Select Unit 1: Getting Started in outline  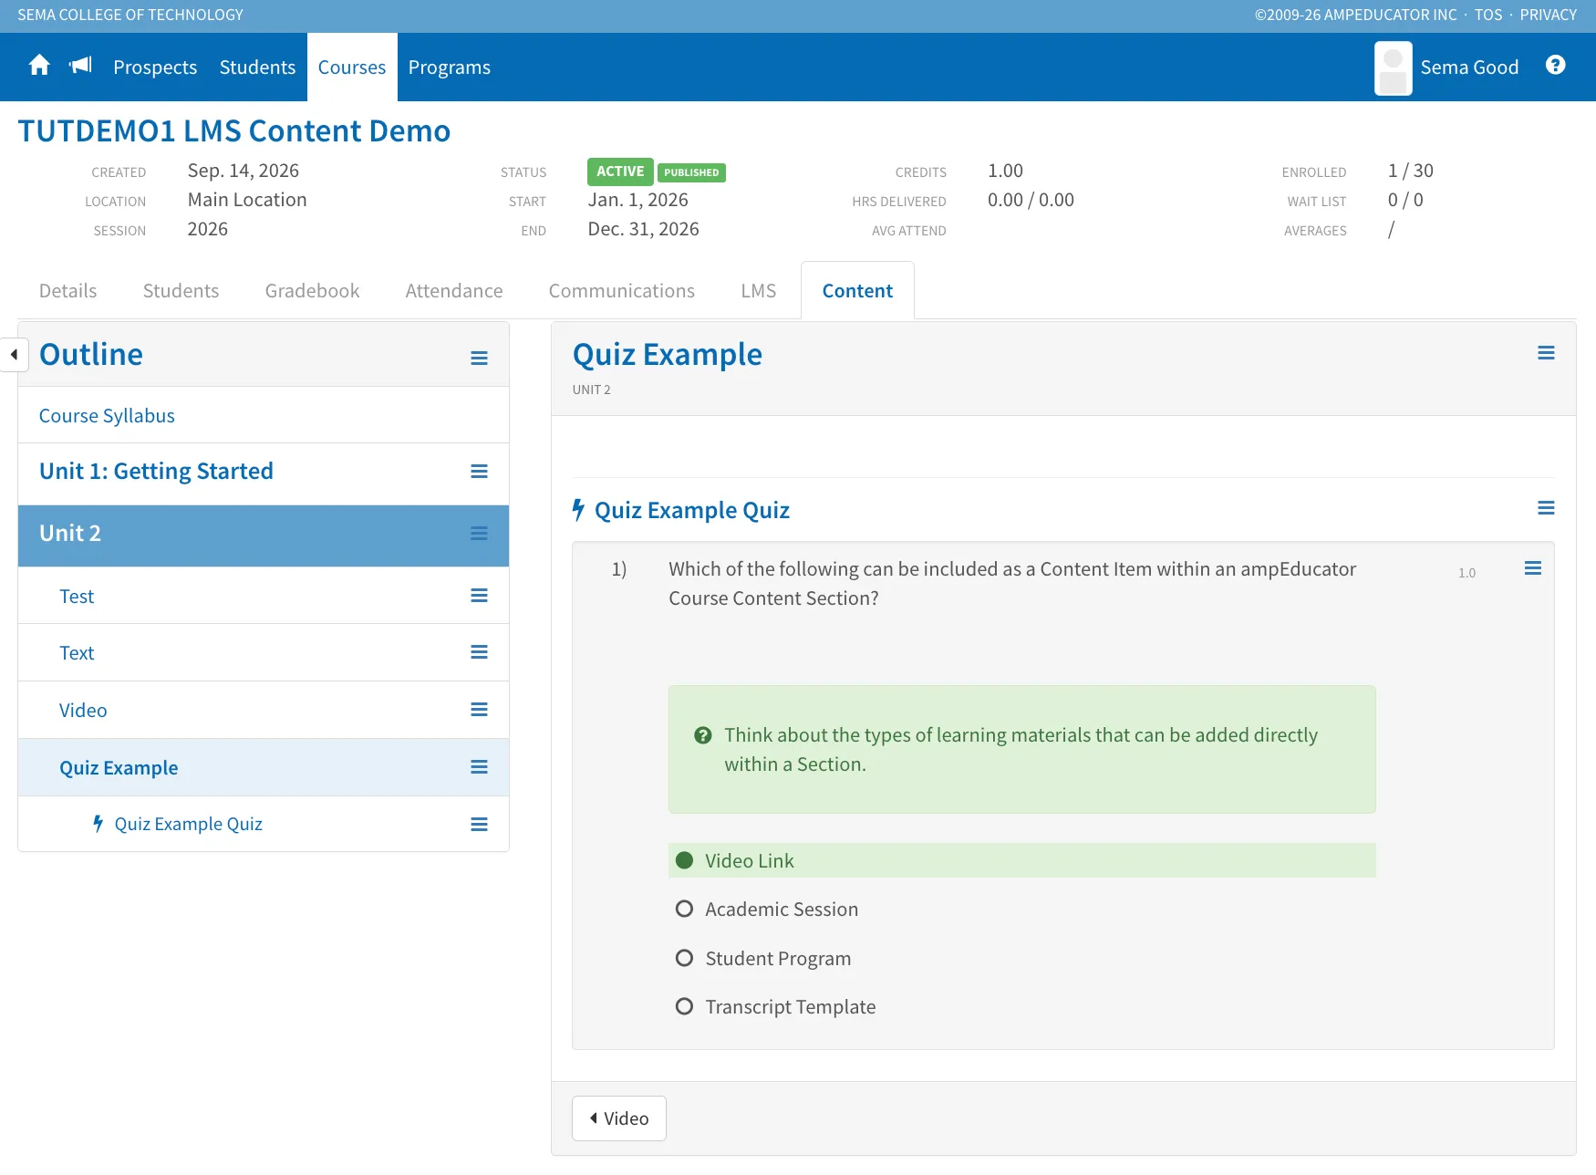click(x=156, y=472)
